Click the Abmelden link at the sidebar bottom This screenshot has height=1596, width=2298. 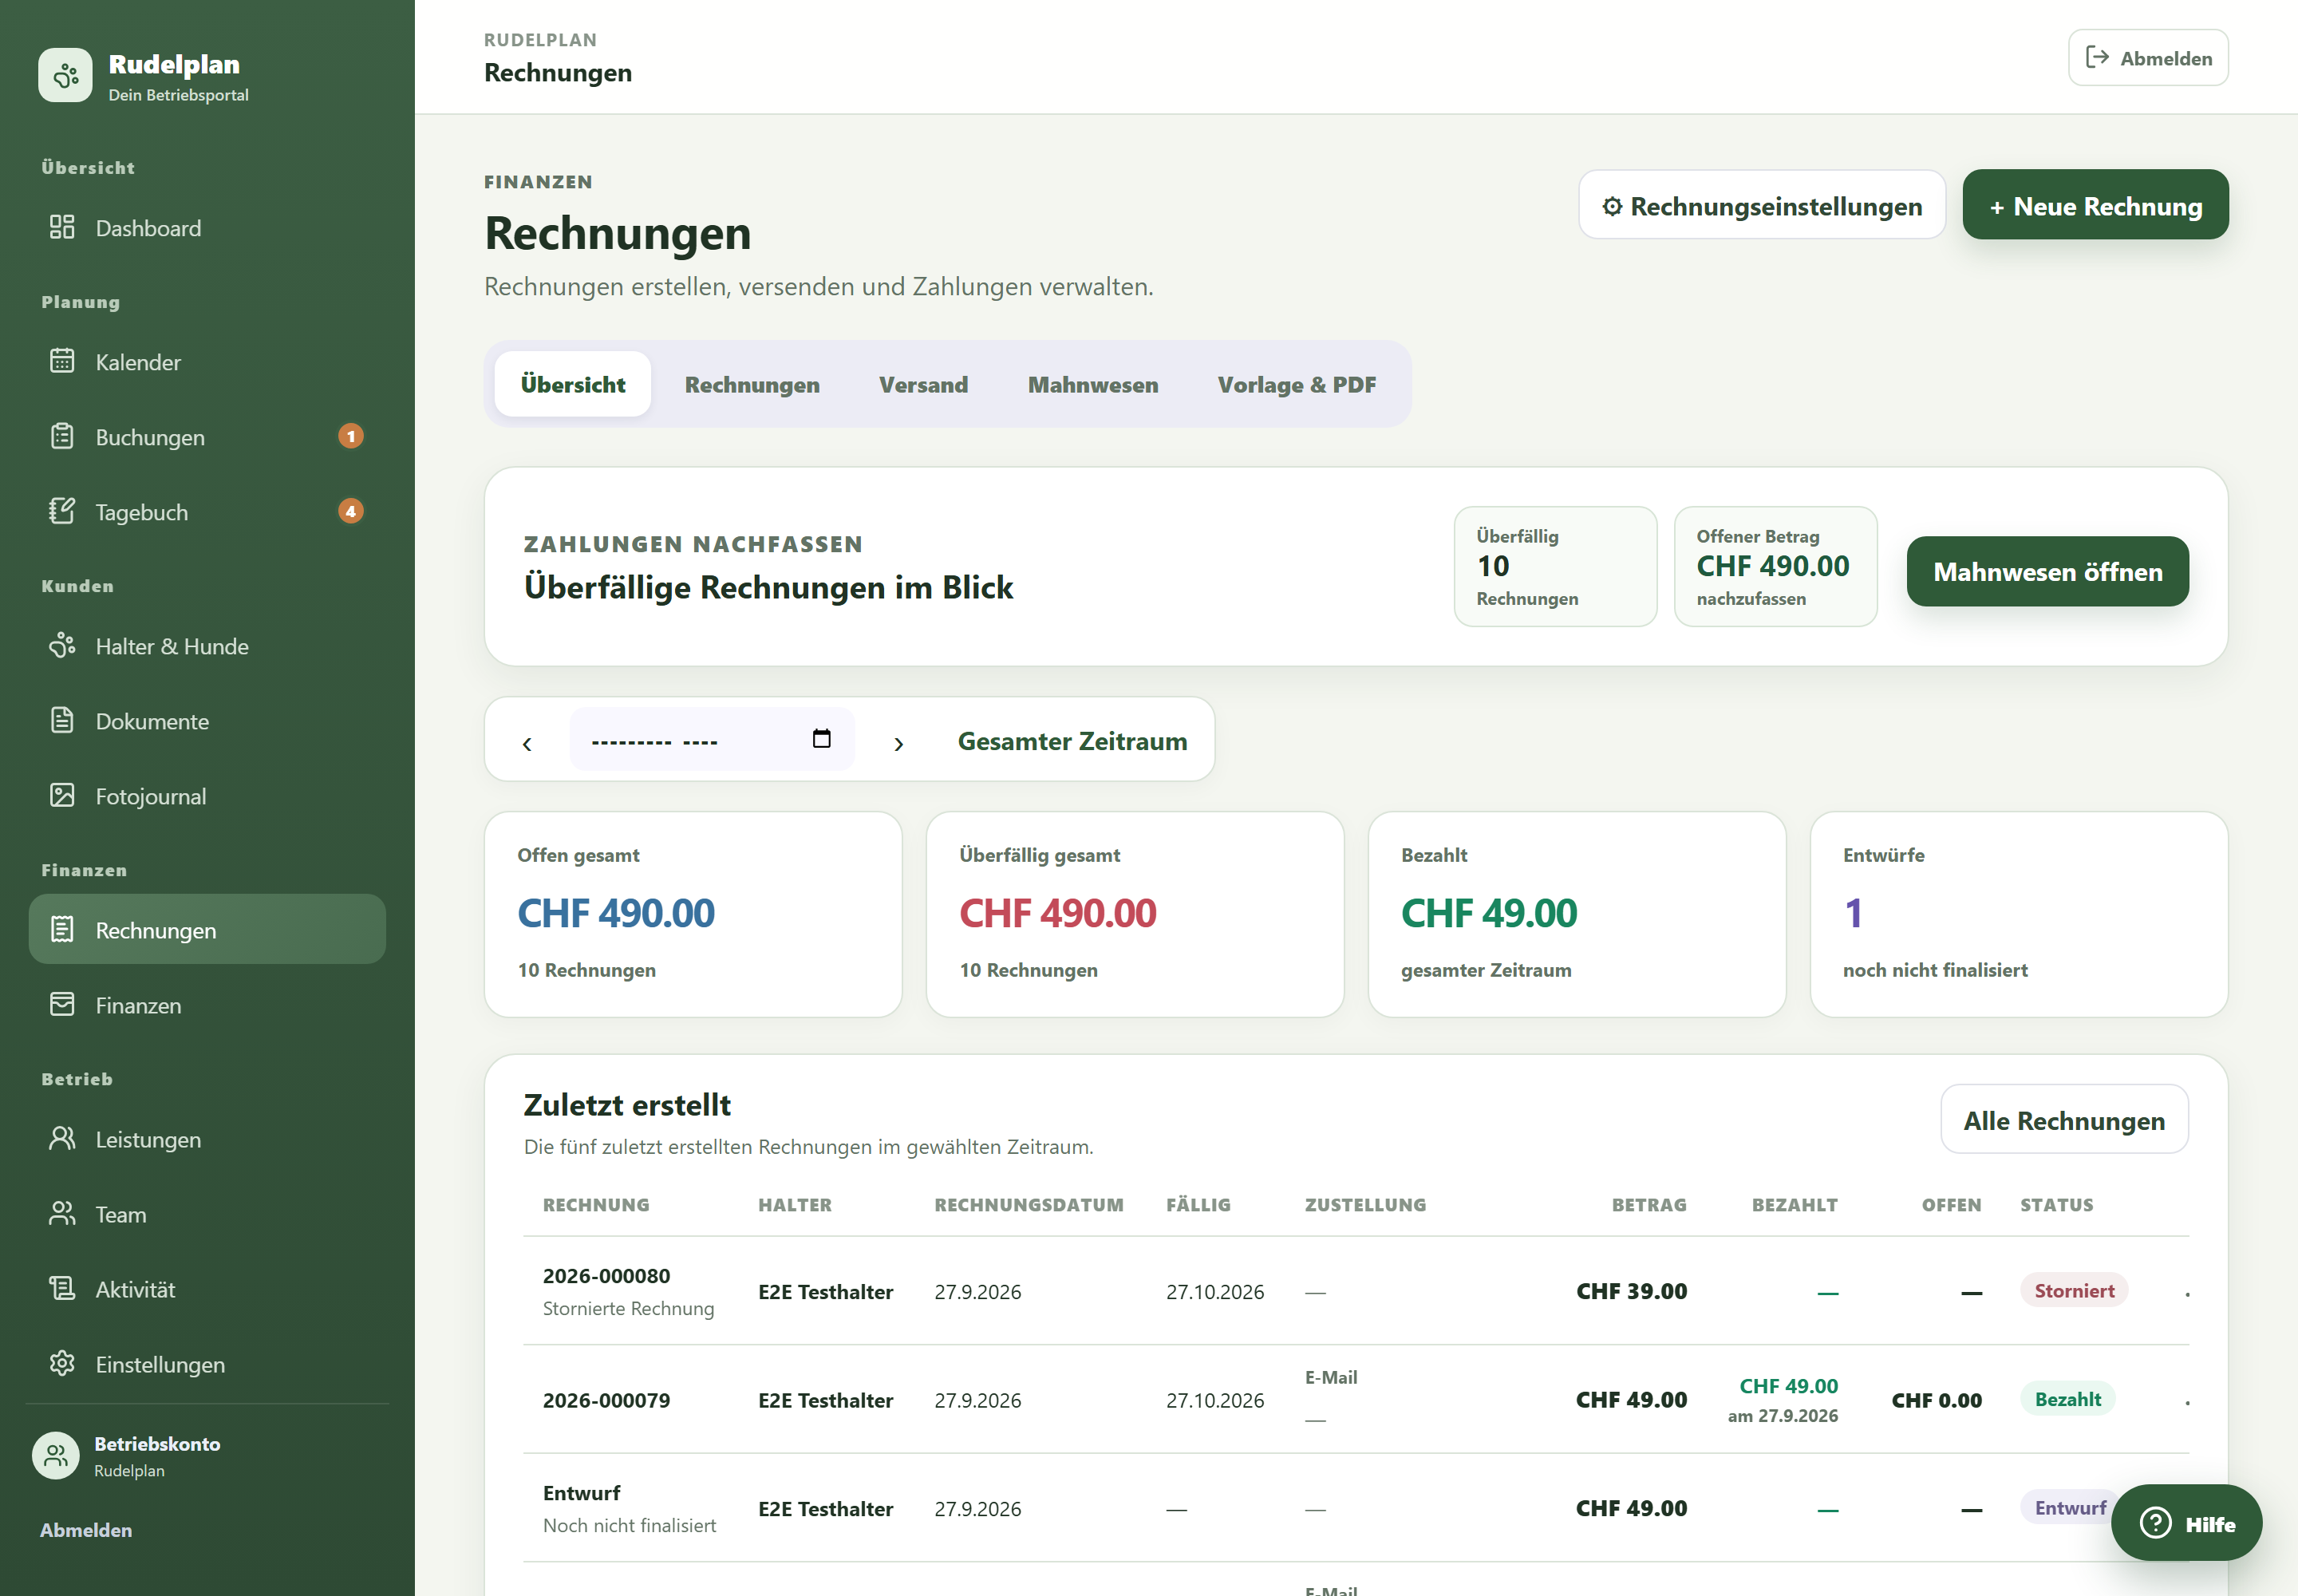click(x=86, y=1530)
